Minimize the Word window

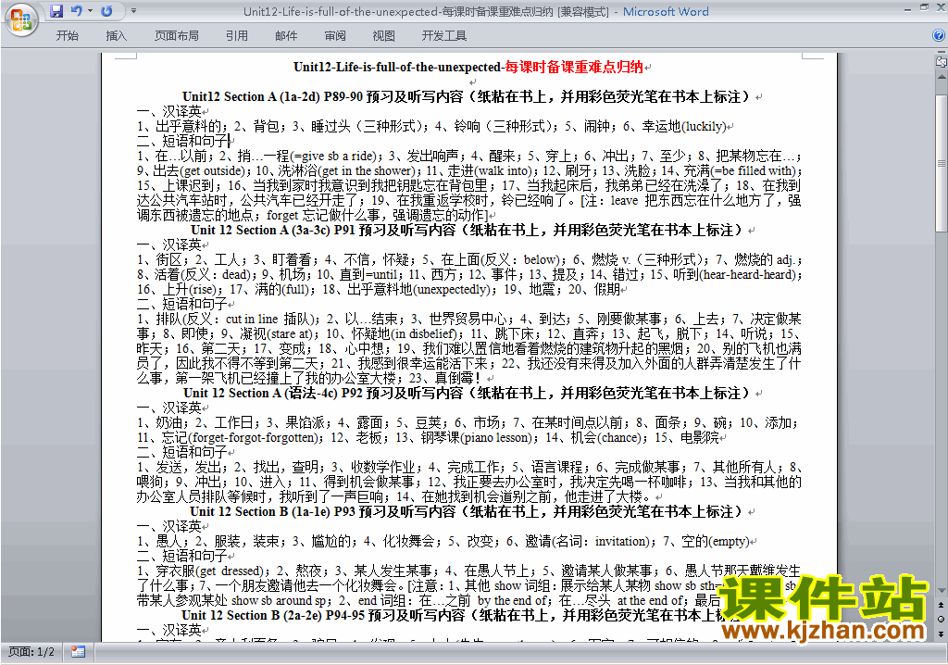click(x=907, y=9)
